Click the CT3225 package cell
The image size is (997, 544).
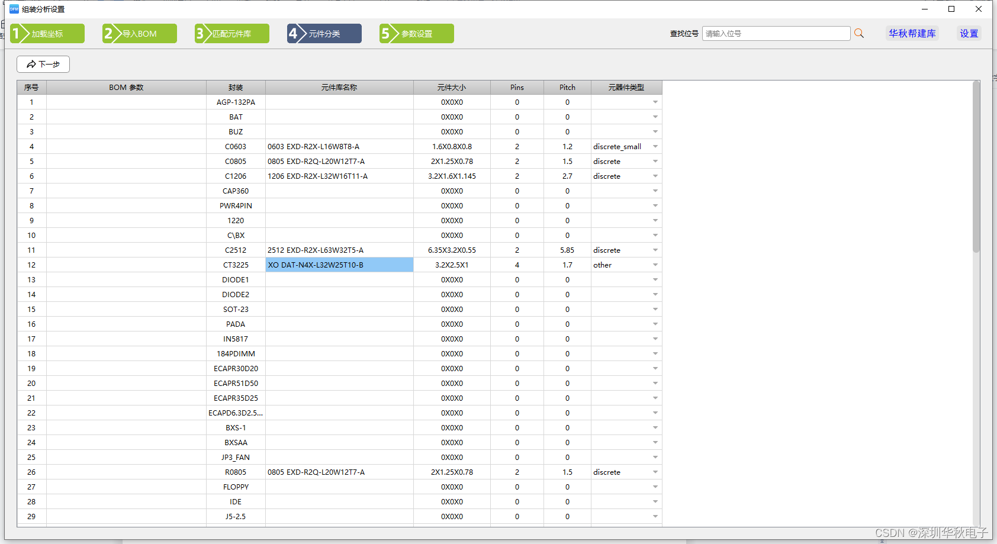(236, 265)
